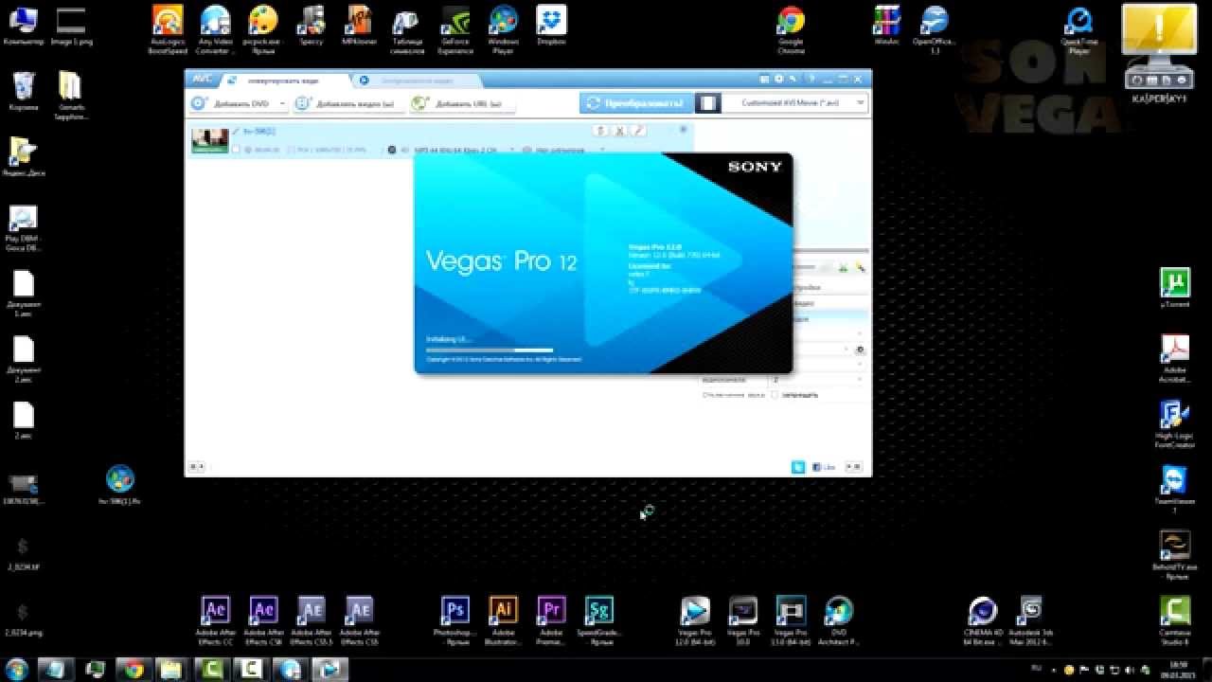1212x682 pixels.
Task: Expand the Добавить DVD dropdown arrow
Action: pos(283,103)
